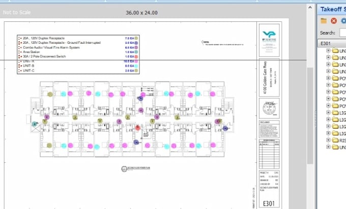Select the E301 header row in Takeoff list

[332, 43]
